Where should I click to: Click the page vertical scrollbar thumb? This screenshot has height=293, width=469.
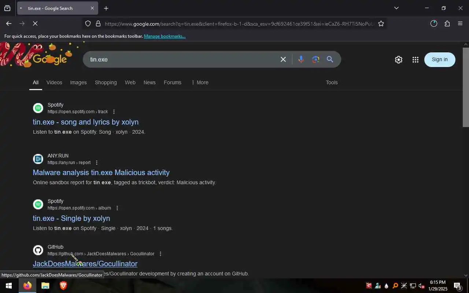[x=466, y=87]
